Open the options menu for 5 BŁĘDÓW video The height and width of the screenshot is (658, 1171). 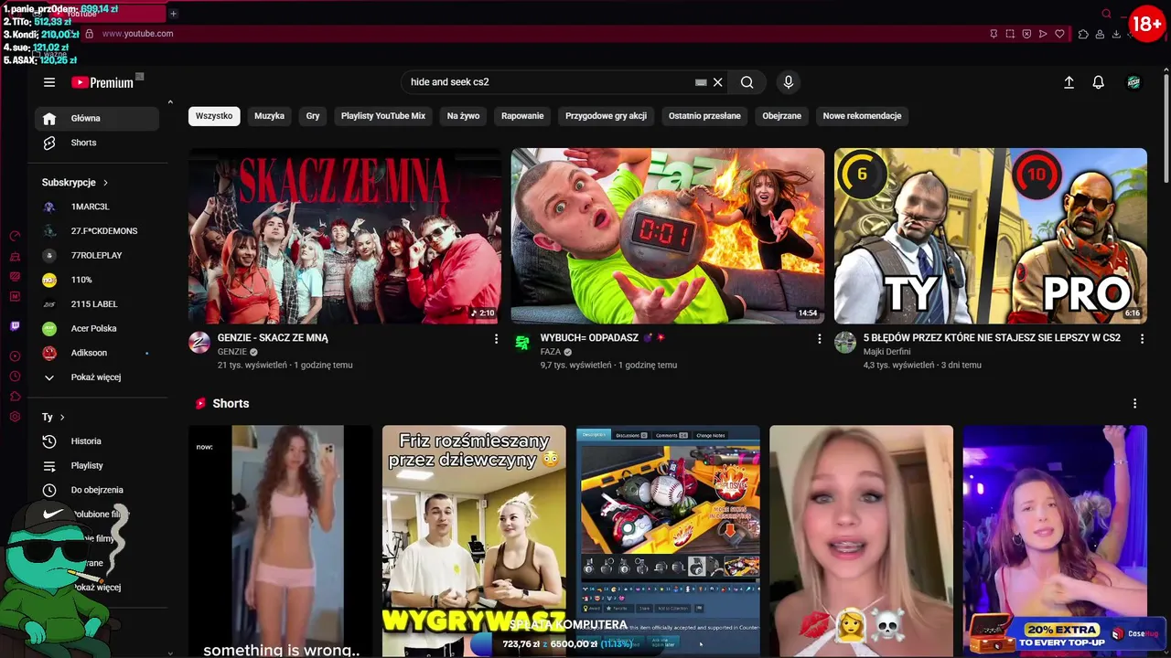click(x=1142, y=338)
